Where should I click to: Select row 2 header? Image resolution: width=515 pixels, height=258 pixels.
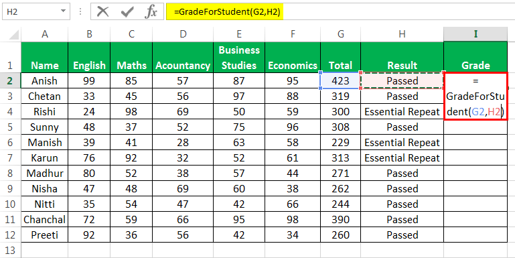pyautogui.click(x=11, y=80)
